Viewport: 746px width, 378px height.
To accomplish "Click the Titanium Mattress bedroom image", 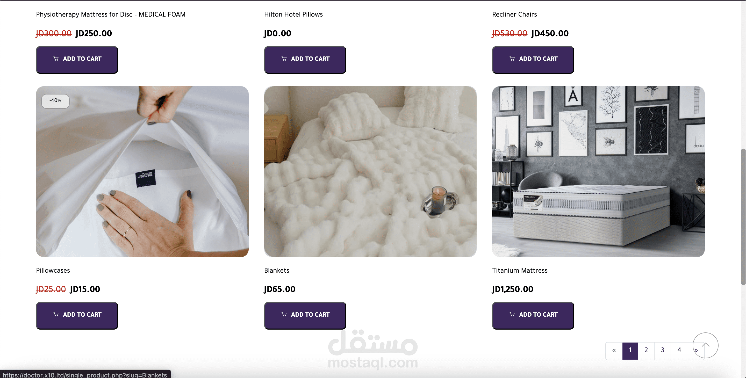I will coord(598,171).
